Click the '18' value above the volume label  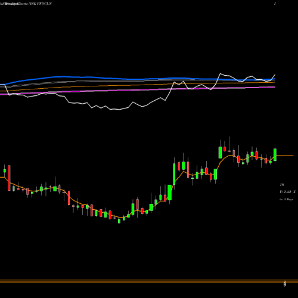[282, 185]
